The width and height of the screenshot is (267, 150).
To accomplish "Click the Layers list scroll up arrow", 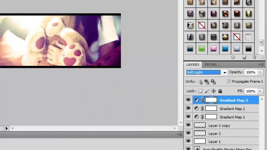I will pyautogui.click(x=262, y=99).
